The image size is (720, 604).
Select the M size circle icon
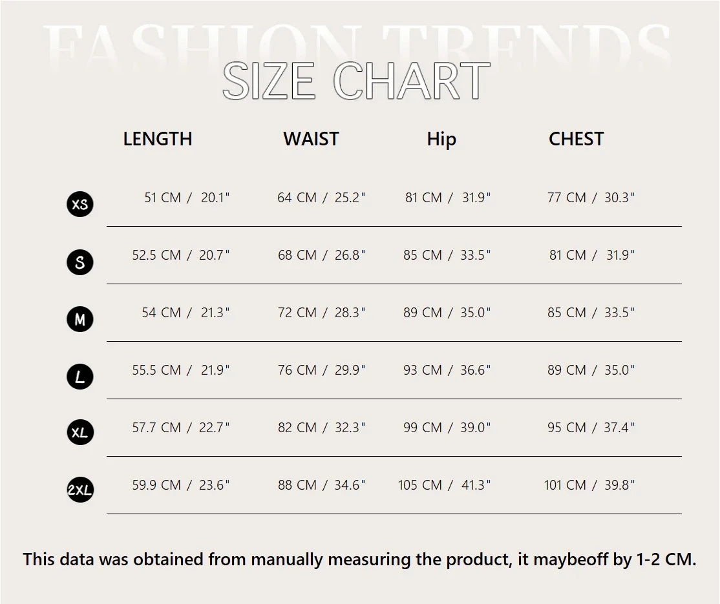coord(80,319)
